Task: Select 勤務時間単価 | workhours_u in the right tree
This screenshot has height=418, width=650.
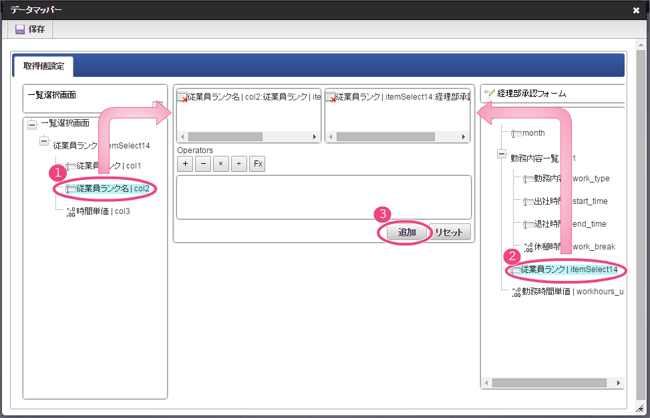Action: (568, 292)
